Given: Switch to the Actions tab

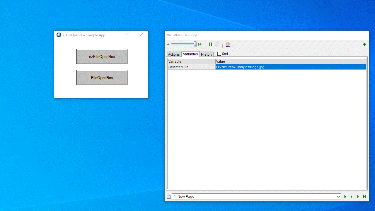Looking at the screenshot, I should coord(174,54).
